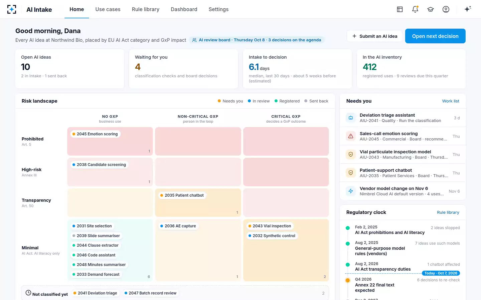This screenshot has width=481, height=300.
Task: Click the Deviation triage assistant row icon
Action: [x=351, y=118]
